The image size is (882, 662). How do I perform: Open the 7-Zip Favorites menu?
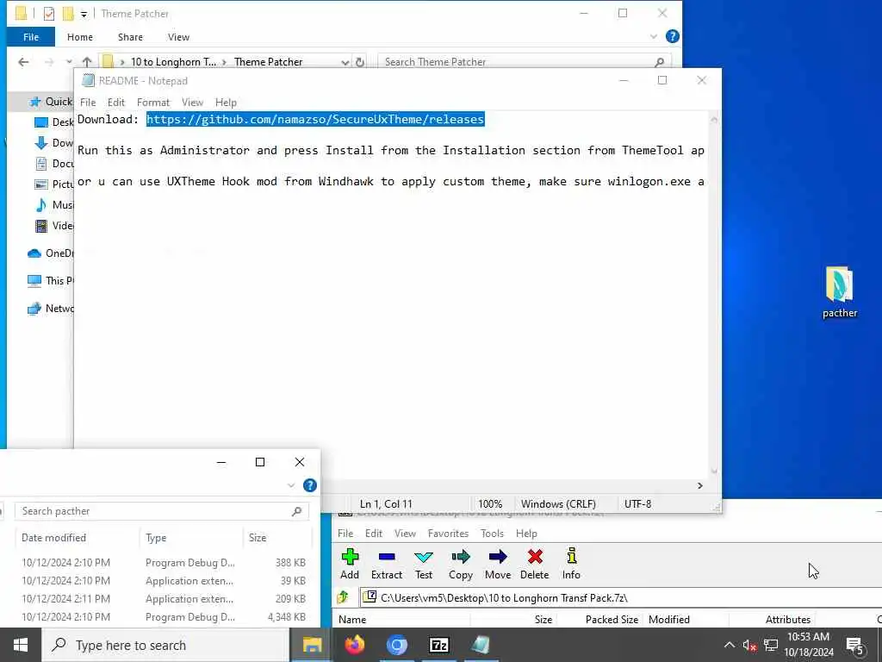click(448, 533)
